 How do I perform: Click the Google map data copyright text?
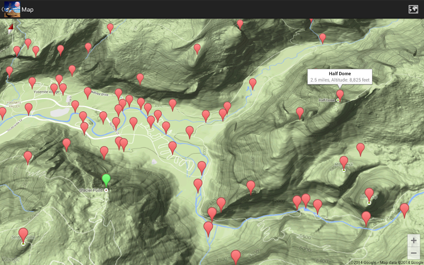pyautogui.click(x=387, y=262)
